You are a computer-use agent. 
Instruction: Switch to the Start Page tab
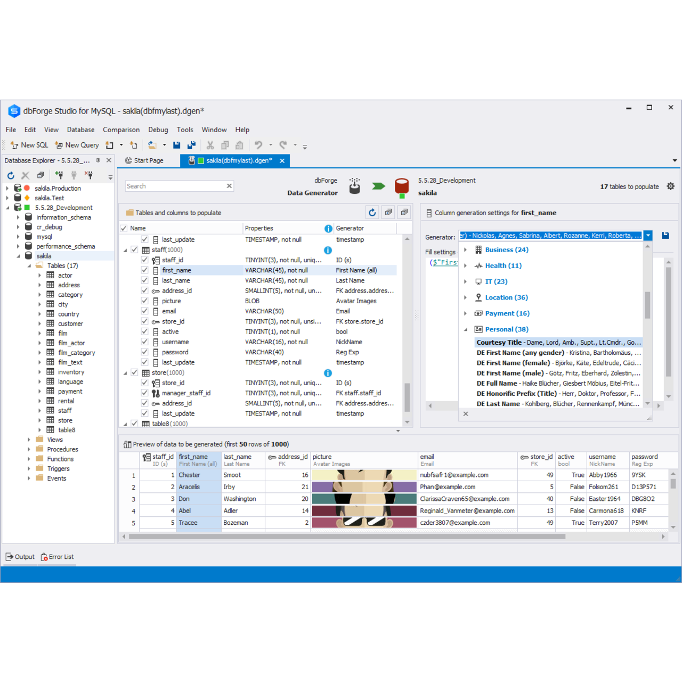point(144,160)
